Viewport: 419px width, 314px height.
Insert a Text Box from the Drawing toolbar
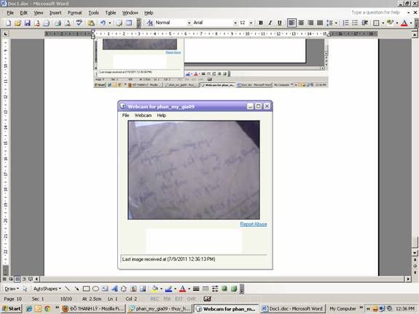(x=105, y=289)
